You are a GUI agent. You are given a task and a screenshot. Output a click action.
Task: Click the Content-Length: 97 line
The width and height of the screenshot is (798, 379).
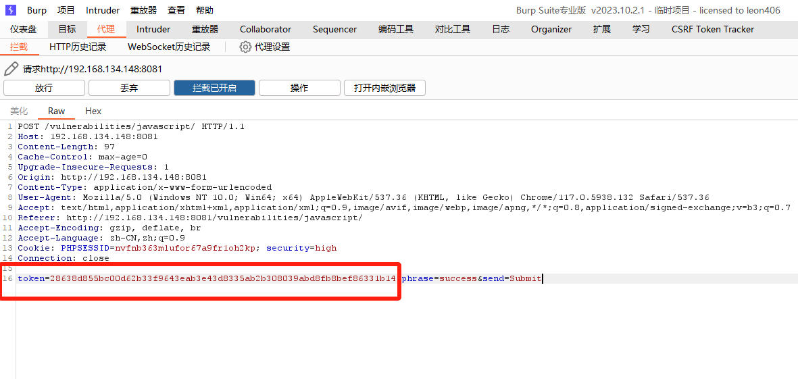[66, 147]
